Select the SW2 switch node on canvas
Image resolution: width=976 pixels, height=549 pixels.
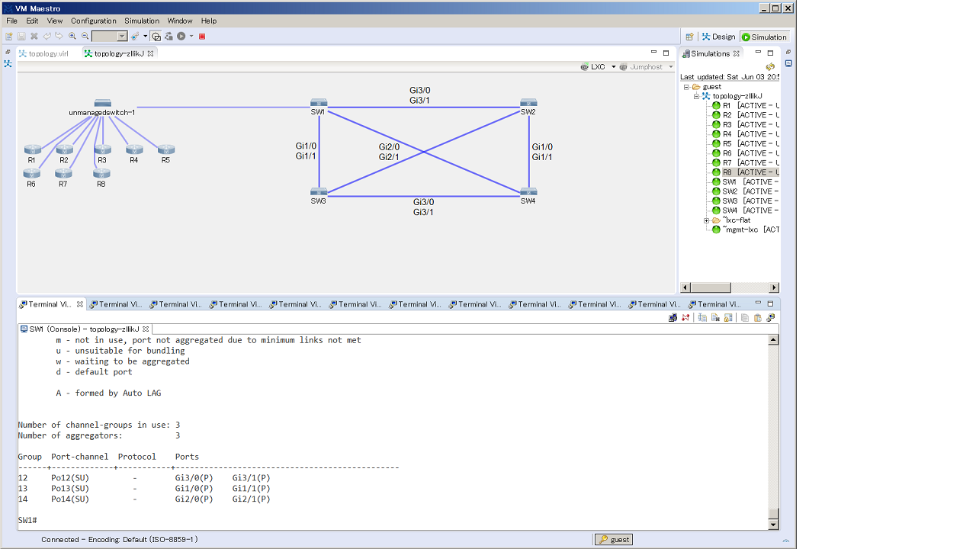[528, 103]
